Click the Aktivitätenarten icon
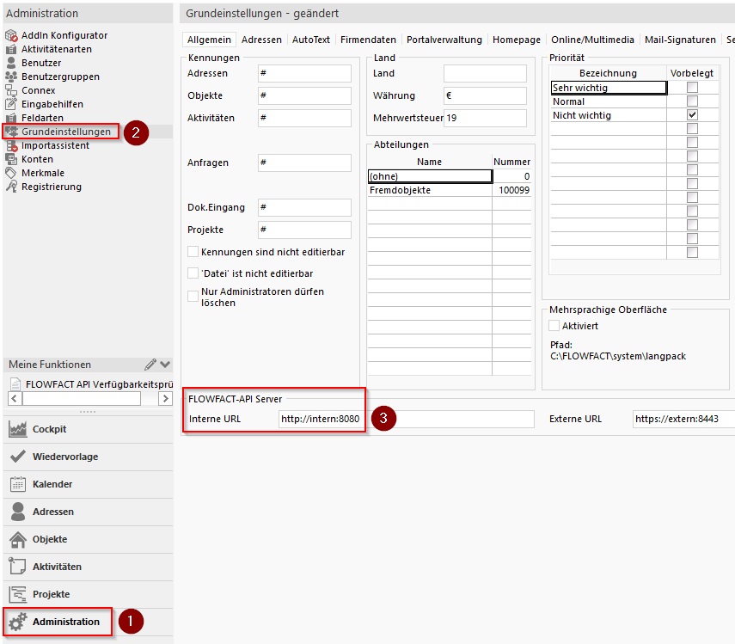735x644 pixels. pos(11,49)
